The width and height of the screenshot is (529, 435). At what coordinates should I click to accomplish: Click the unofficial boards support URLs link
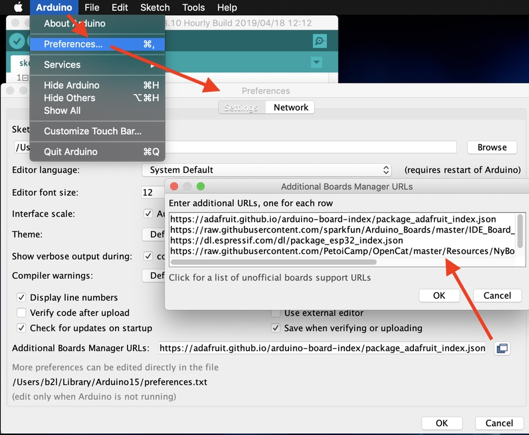point(270,277)
